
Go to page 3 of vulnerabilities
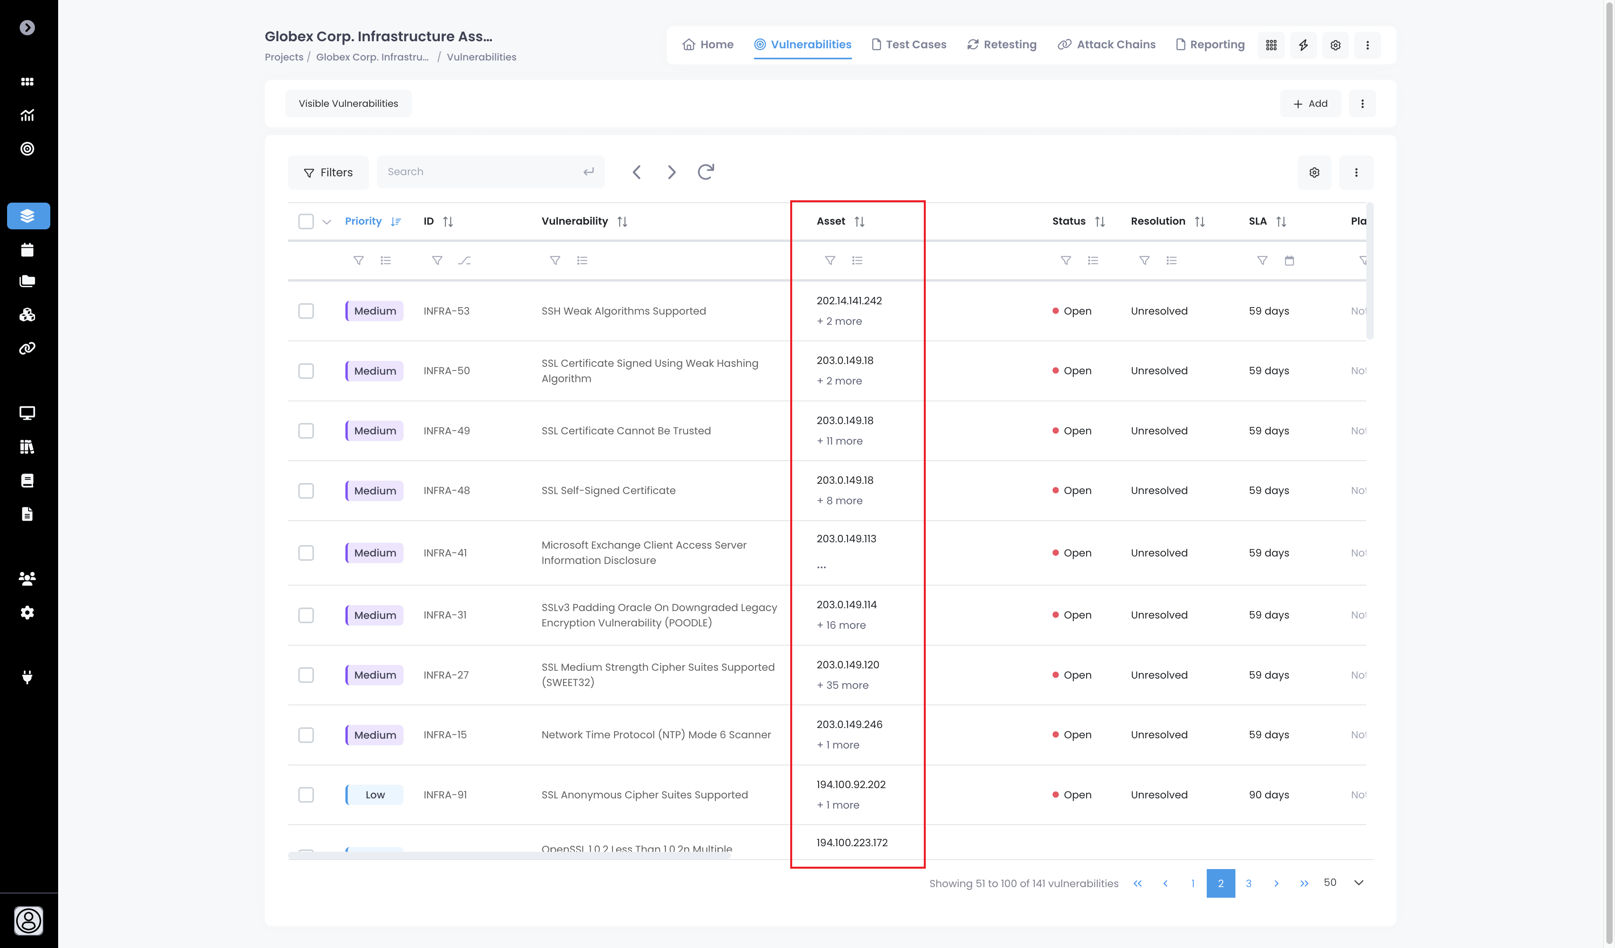pos(1248,883)
